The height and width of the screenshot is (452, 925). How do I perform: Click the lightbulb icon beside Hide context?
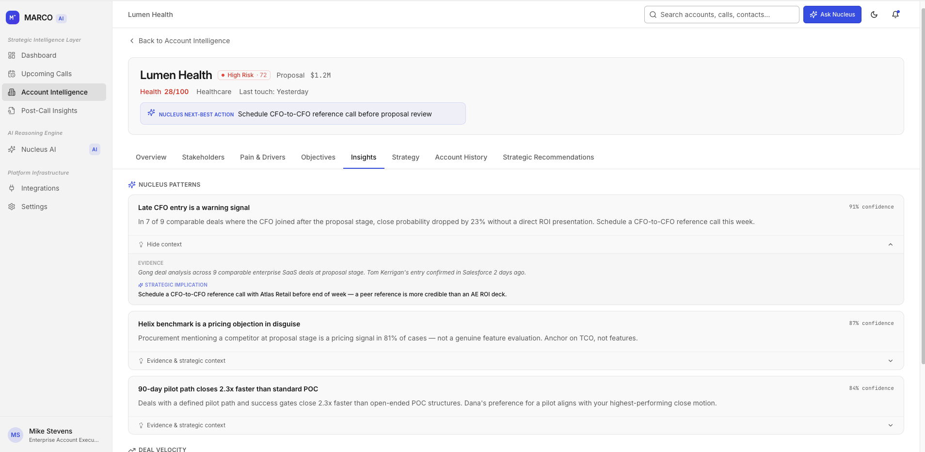tap(141, 244)
